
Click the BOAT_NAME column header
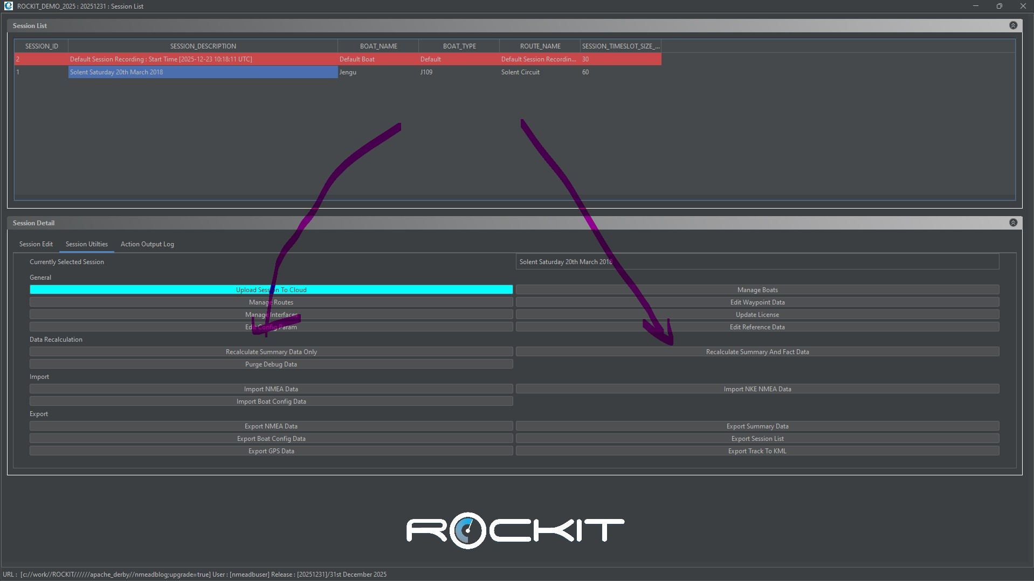pos(378,46)
